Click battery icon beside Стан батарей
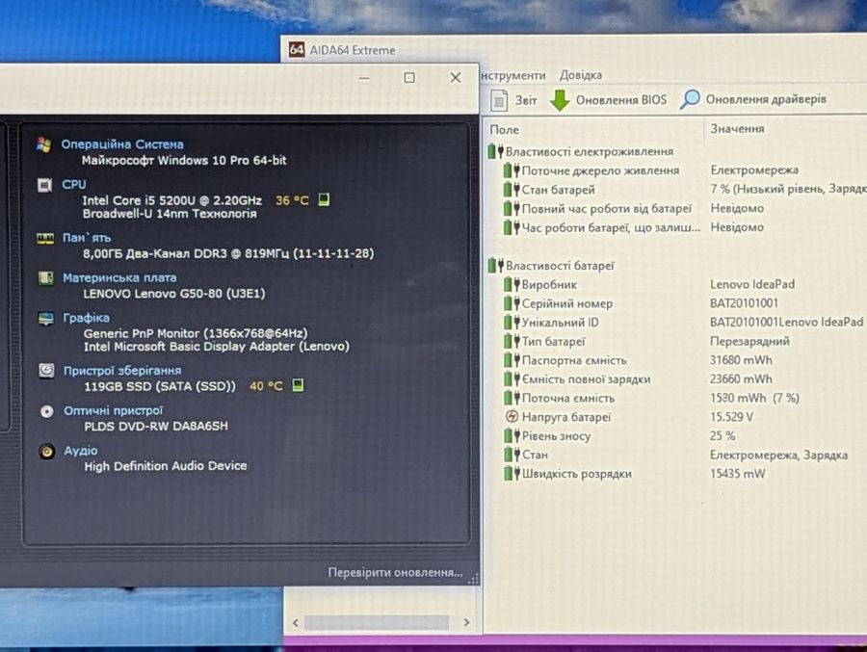The image size is (867, 652). [512, 190]
